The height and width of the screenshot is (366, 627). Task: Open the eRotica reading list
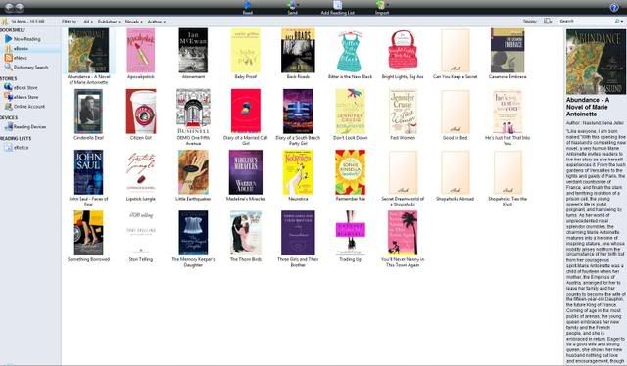(17, 147)
